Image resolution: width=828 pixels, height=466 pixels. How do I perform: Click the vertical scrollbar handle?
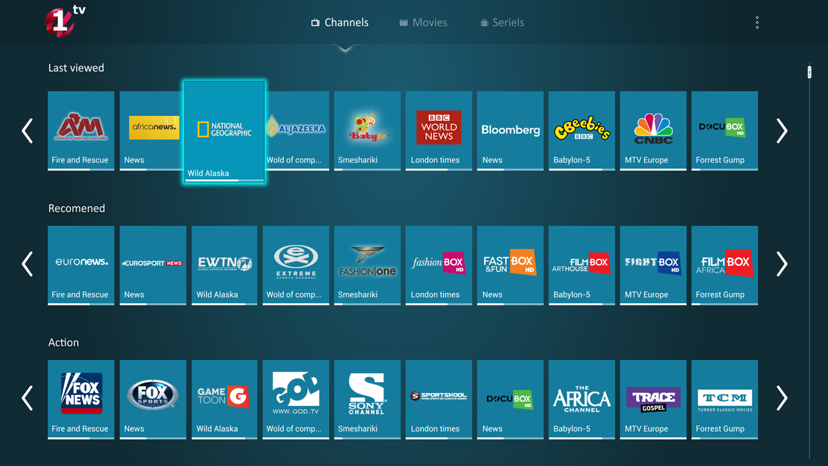point(809,72)
